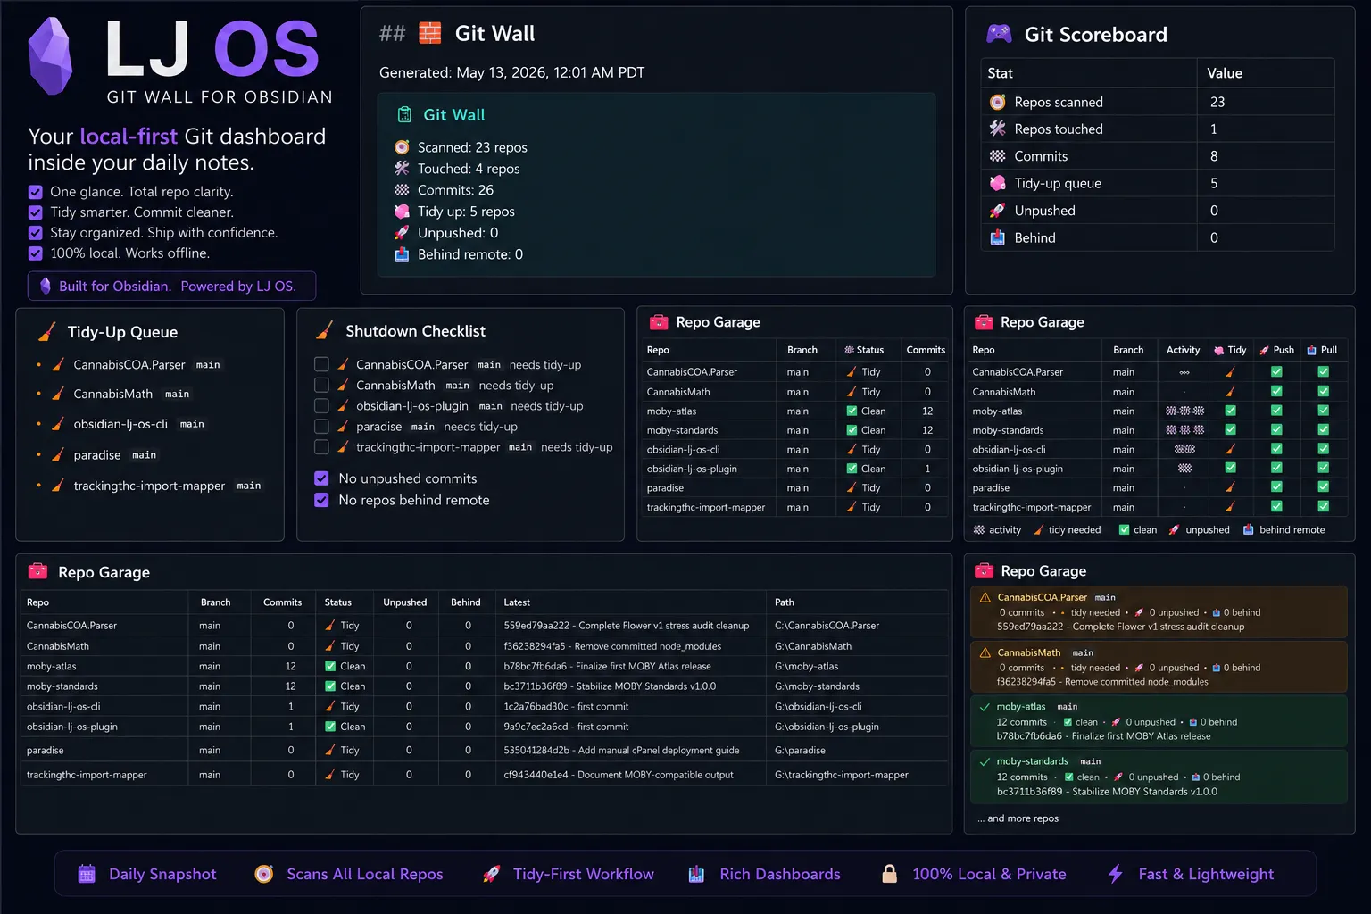Image resolution: width=1371 pixels, height=914 pixels.
Task: Click the broom icon in Shutdown Checklist heading
Action: [325, 331]
